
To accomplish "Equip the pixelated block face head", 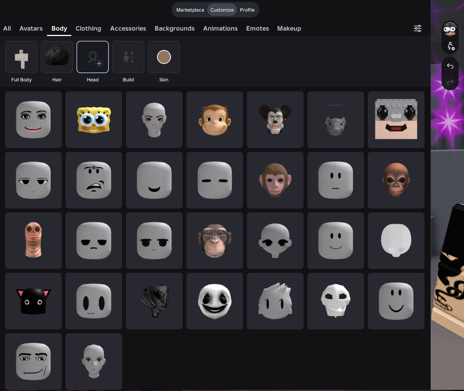I will (x=396, y=119).
